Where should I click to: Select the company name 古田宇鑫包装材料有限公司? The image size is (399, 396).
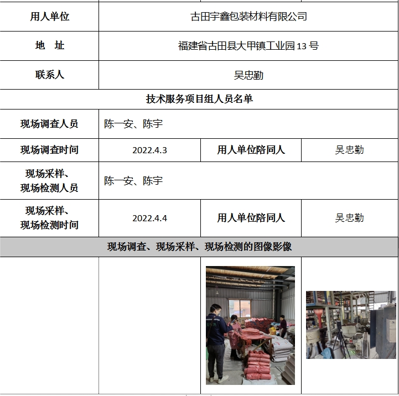248,17
